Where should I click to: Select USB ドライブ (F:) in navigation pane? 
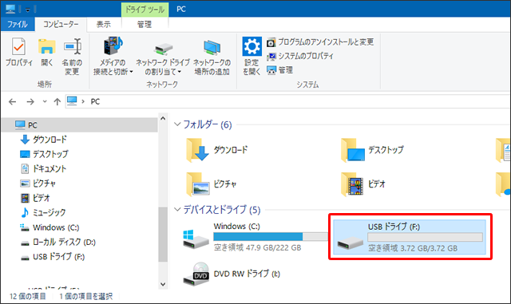53,256
